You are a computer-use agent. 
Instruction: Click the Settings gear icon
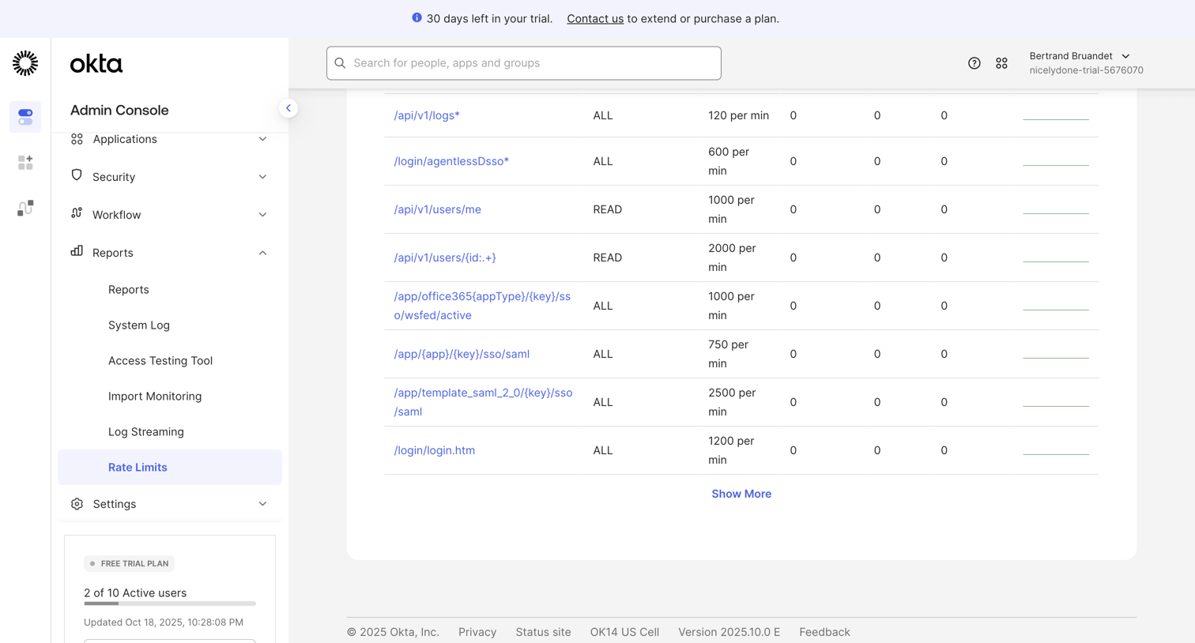point(77,504)
